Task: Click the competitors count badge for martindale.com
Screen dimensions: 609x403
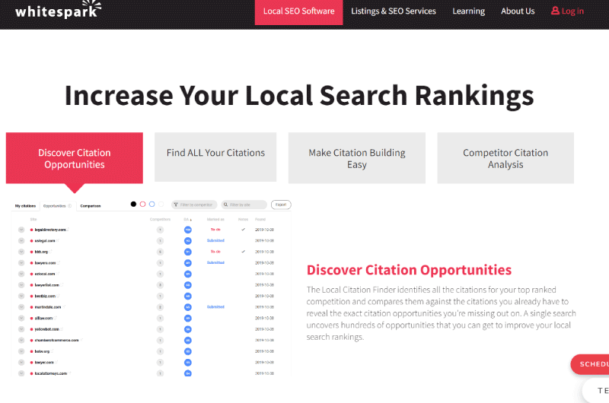Action: pyautogui.click(x=160, y=307)
